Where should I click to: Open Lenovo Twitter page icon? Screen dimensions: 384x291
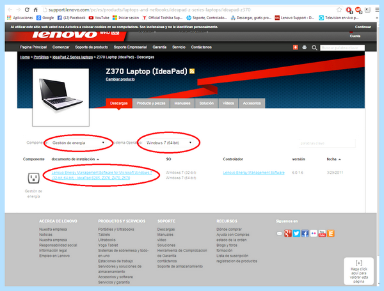pos(296,233)
